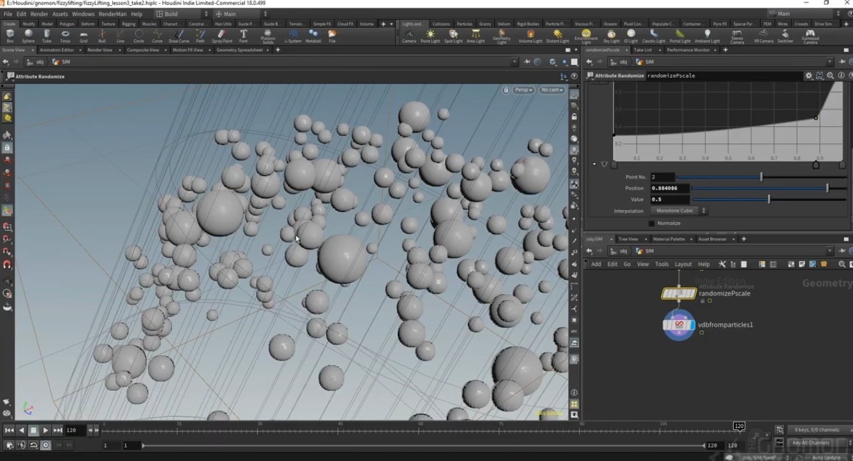Click the SIM path button in network editor
This screenshot has width=853, height=461.
click(x=646, y=251)
